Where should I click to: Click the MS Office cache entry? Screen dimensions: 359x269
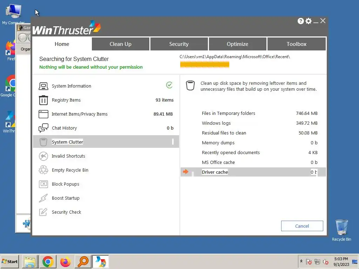218,163
